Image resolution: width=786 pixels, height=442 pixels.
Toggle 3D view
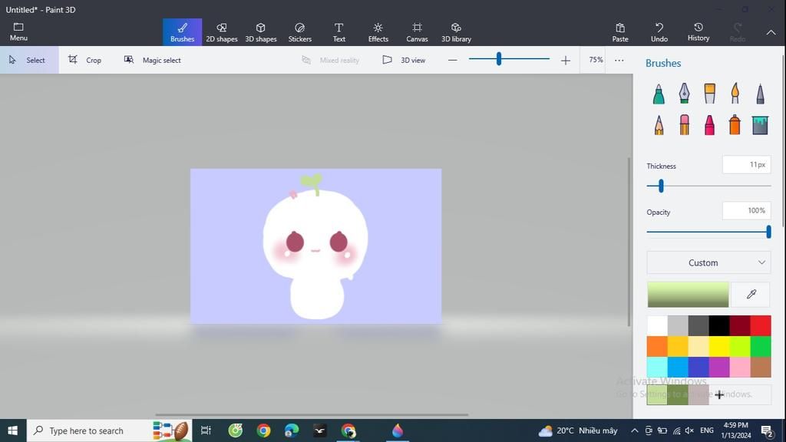coord(404,60)
